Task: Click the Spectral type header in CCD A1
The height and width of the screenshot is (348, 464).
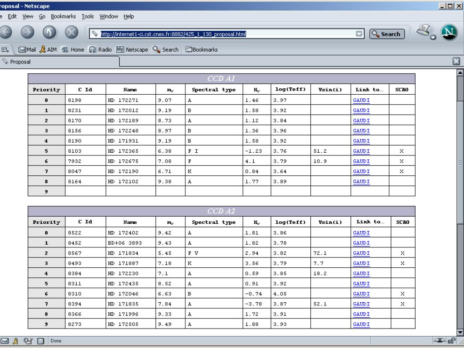Action: tap(214, 90)
